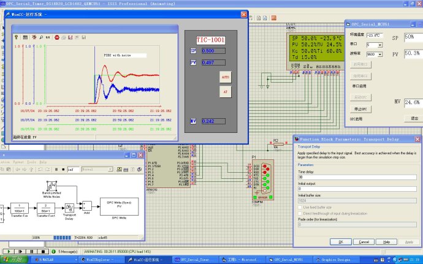
Task: Toggle 'Direct feedthrough of input' checkbox
Action: 300,214
